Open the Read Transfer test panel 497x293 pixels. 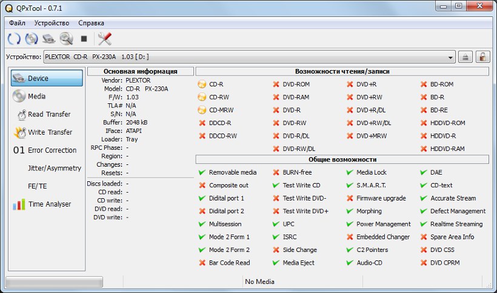point(47,114)
